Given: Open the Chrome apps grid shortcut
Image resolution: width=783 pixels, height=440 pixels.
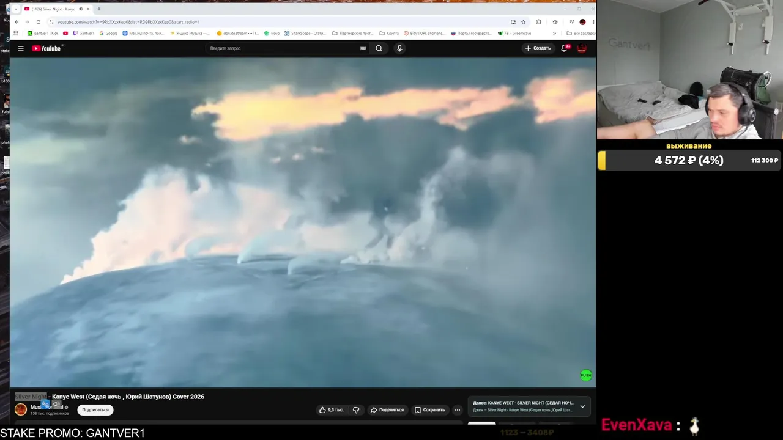Looking at the screenshot, I should pos(16,34).
